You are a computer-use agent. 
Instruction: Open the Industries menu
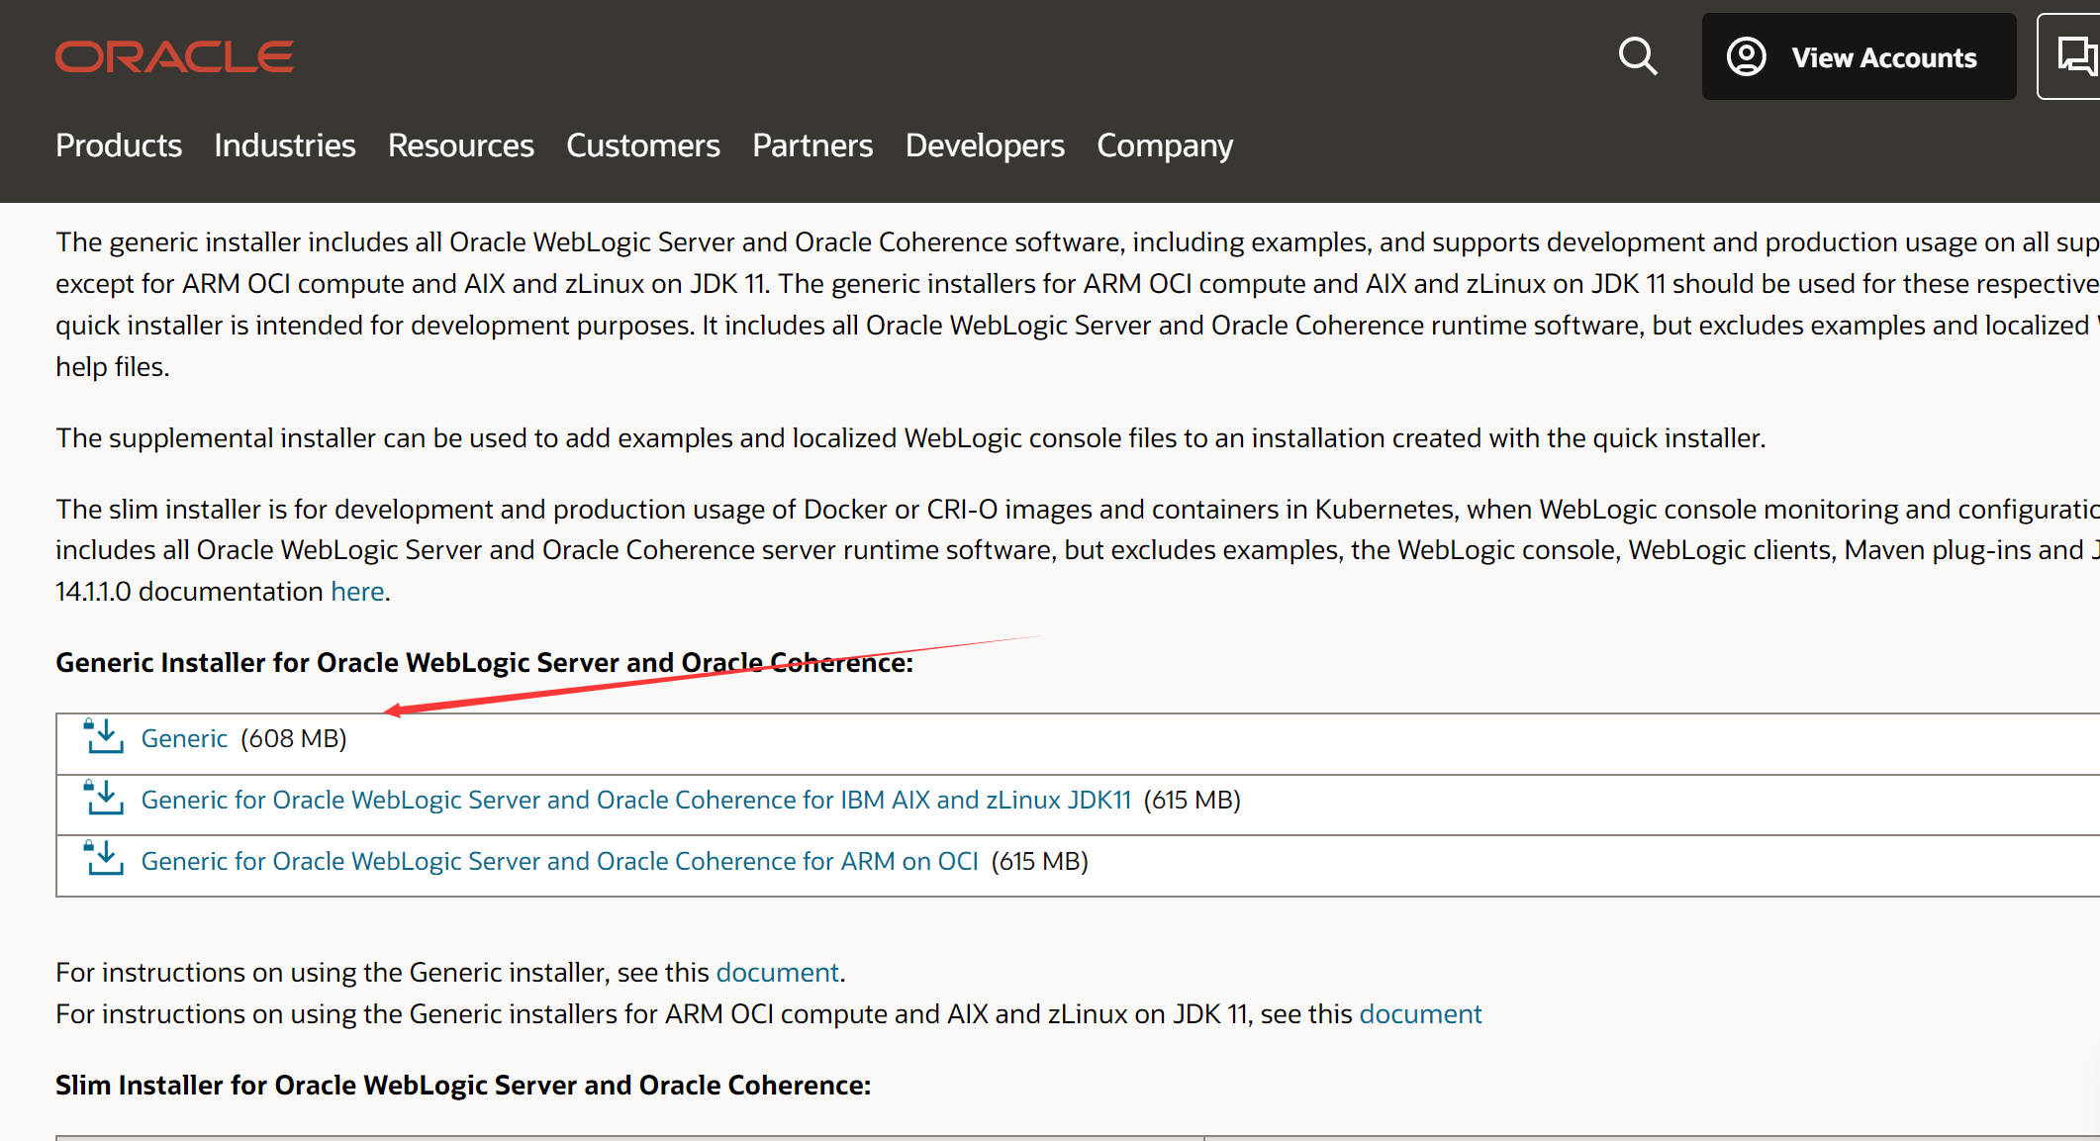coord(285,145)
